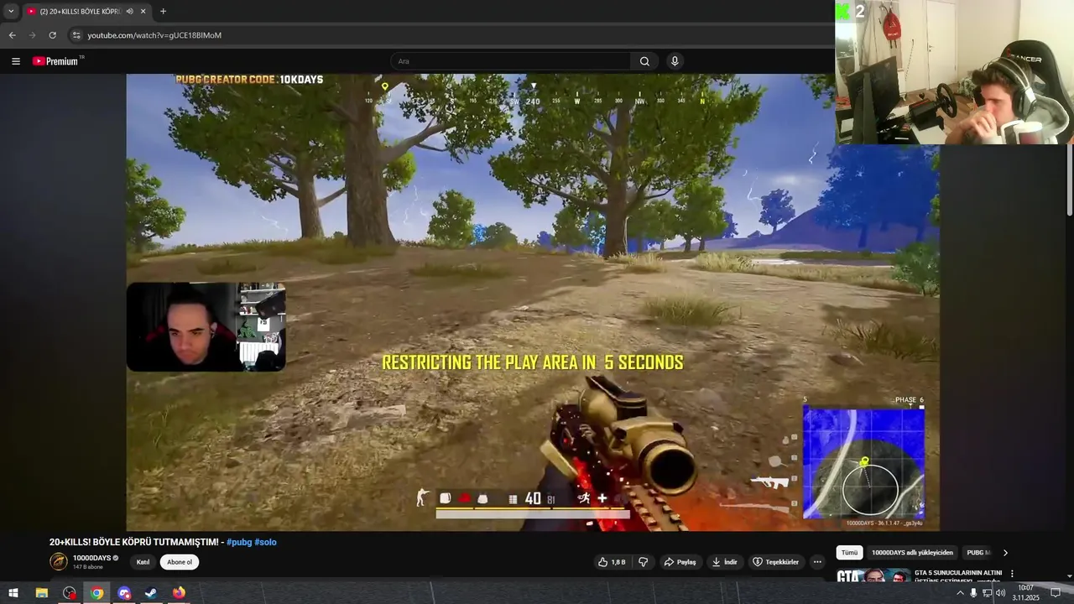The image size is (1074, 604).
Task: Click the video player to pause
Action: 533,302
